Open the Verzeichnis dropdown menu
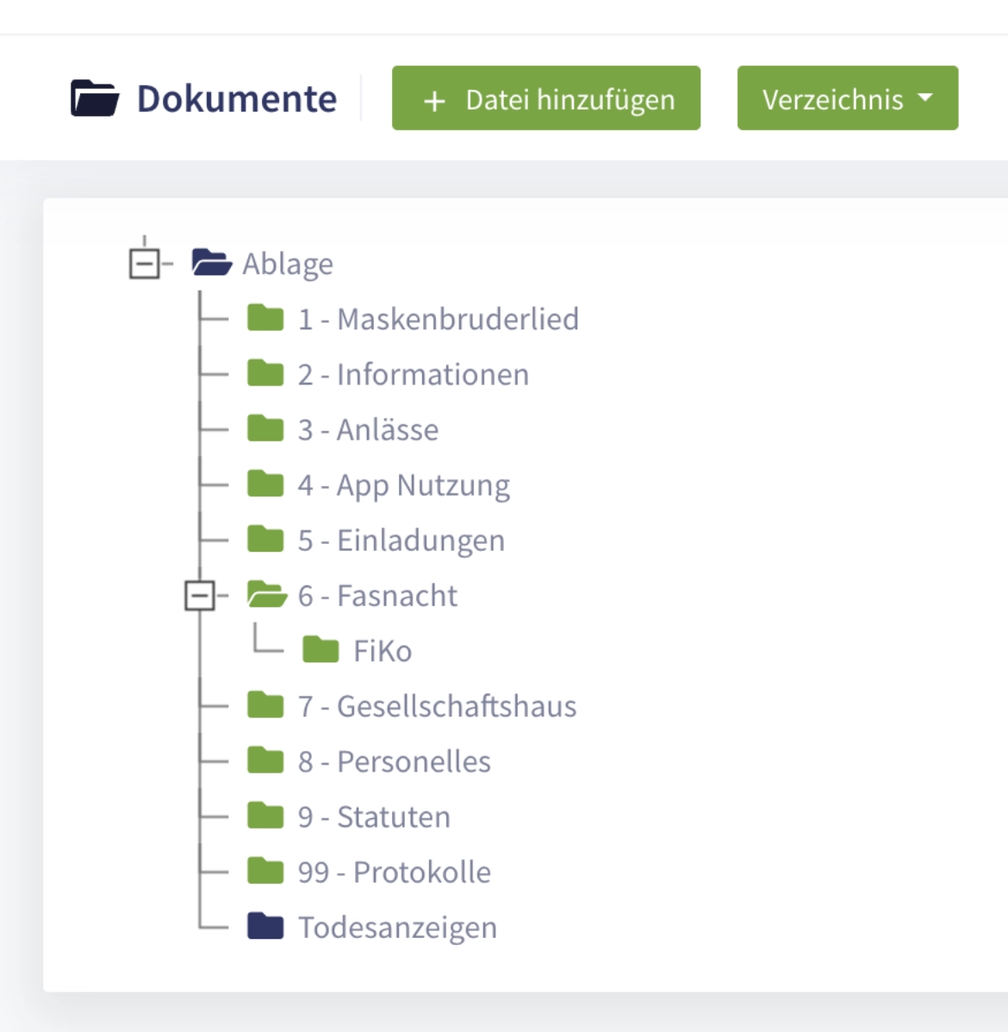 point(847,98)
